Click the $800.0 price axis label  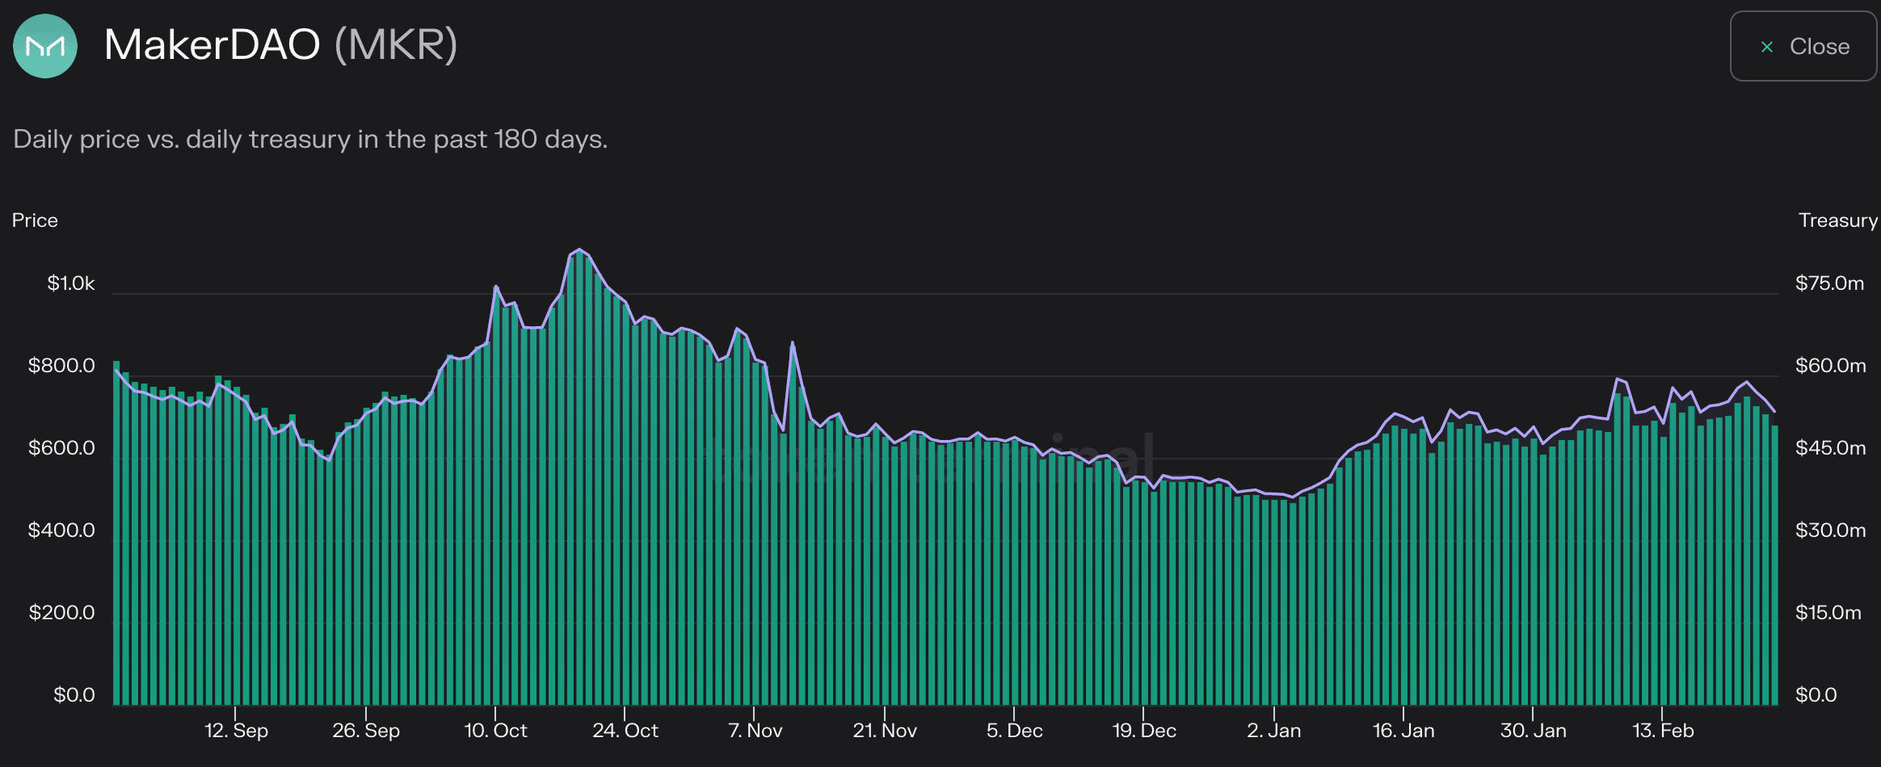tap(61, 366)
